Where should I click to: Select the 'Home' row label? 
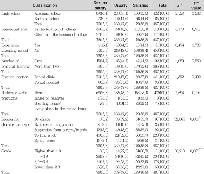39,93
